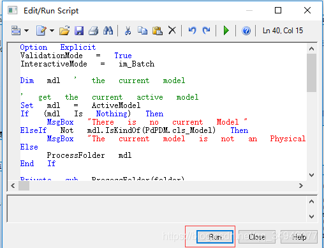Click the 'ValidationMode' text
Viewport: 324px width, 248px height.
52,56
